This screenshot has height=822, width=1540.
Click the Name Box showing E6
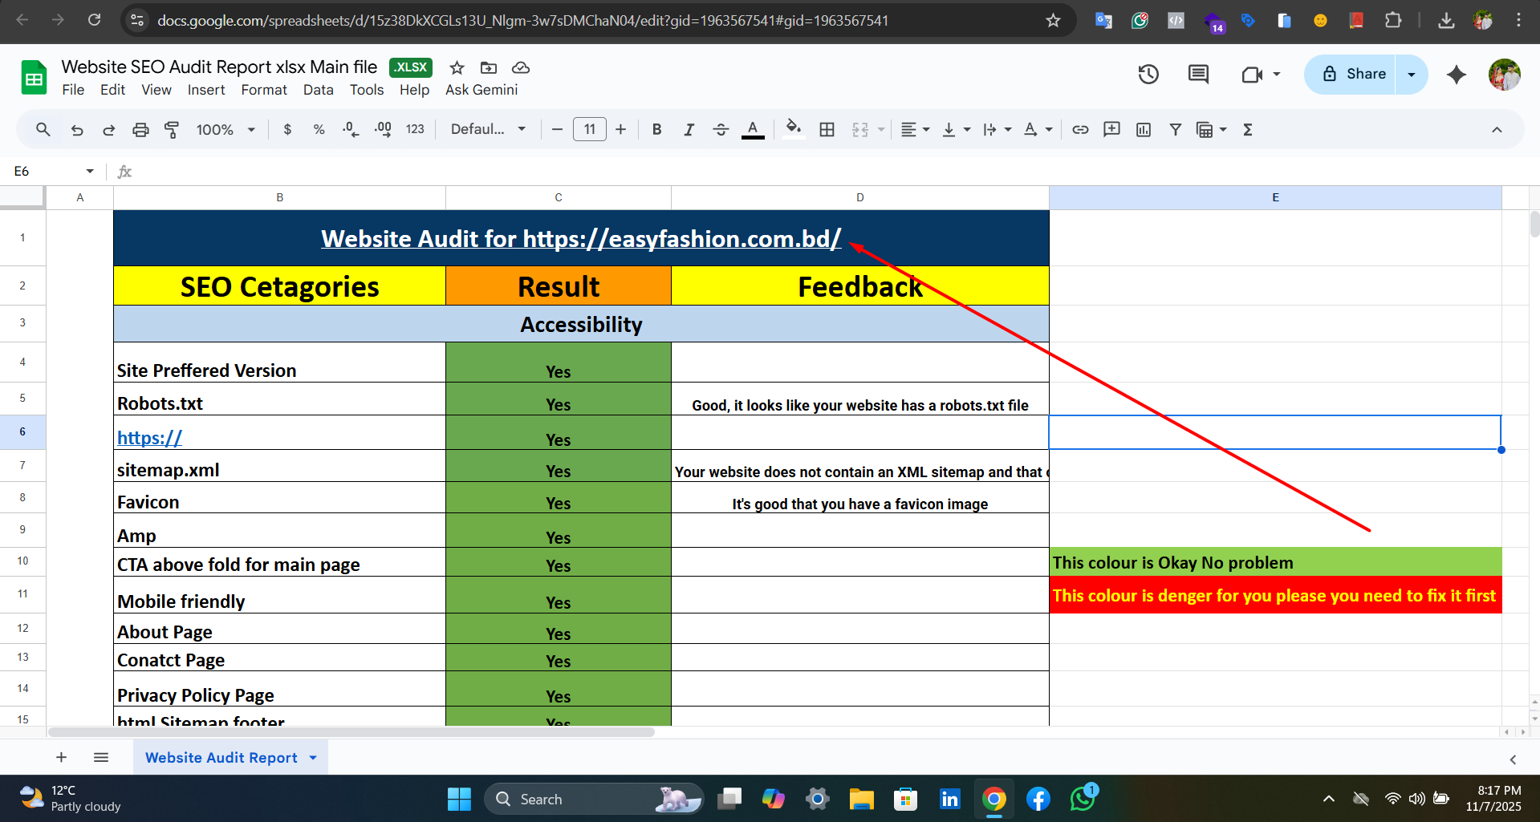click(44, 171)
